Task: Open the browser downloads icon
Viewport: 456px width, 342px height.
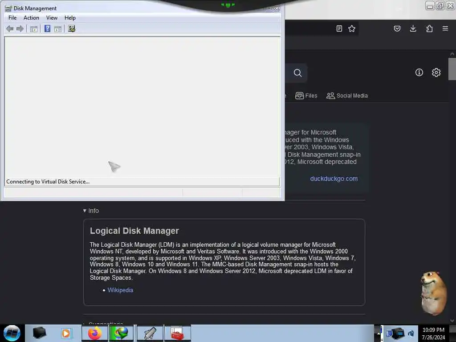Action: tap(413, 28)
